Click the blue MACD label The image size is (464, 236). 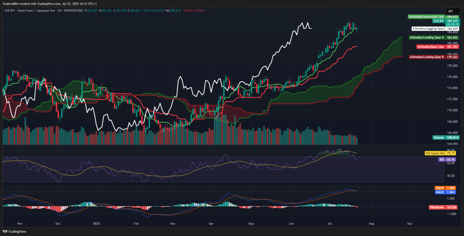click(439, 192)
